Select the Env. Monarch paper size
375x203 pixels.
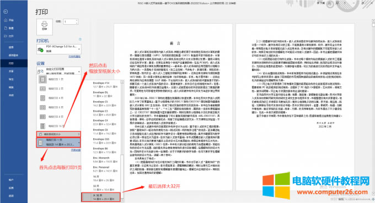(101, 160)
